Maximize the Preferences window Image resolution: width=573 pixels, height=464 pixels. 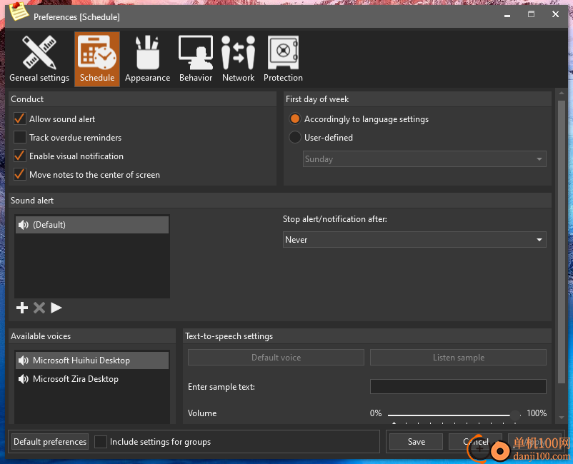pyautogui.click(x=531, y=14)
